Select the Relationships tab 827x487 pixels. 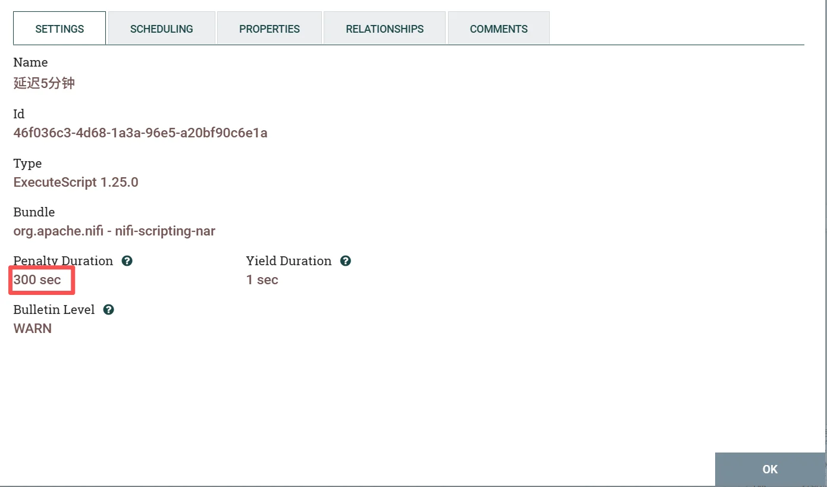click(384, 29)
